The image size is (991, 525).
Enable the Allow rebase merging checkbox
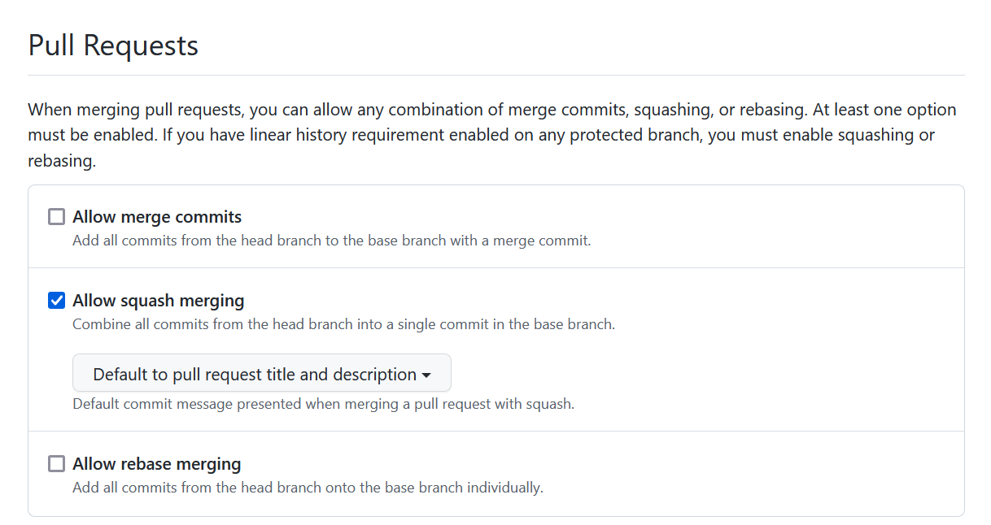(56, 463)
